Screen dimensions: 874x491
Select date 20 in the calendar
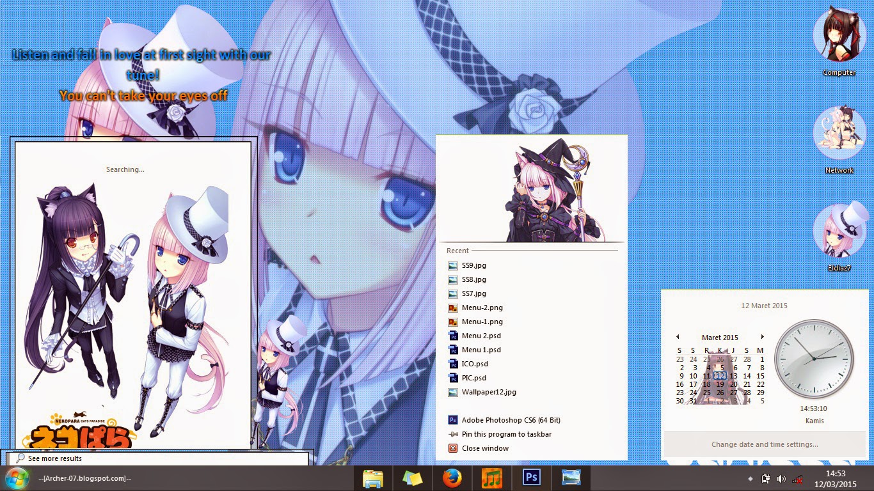pos(733,384)
